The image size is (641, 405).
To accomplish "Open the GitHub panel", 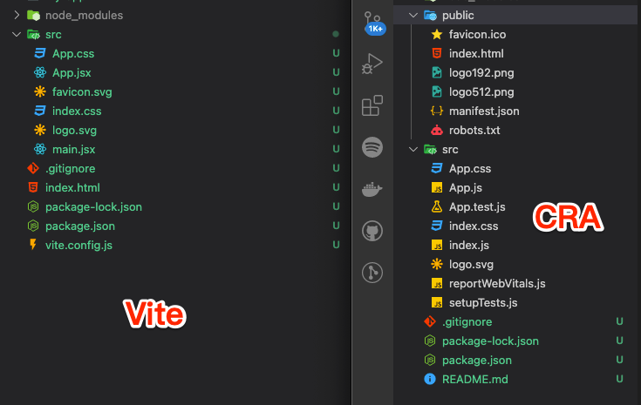I will click(372, 231).
